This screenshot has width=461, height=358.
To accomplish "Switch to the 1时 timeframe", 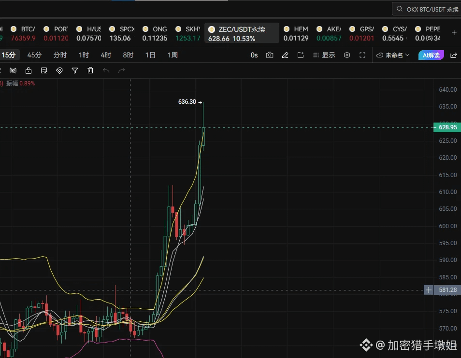I will click(84, 55).
